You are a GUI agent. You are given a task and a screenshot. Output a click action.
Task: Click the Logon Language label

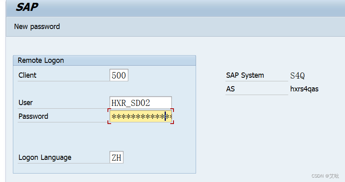(x=45, y=157)
